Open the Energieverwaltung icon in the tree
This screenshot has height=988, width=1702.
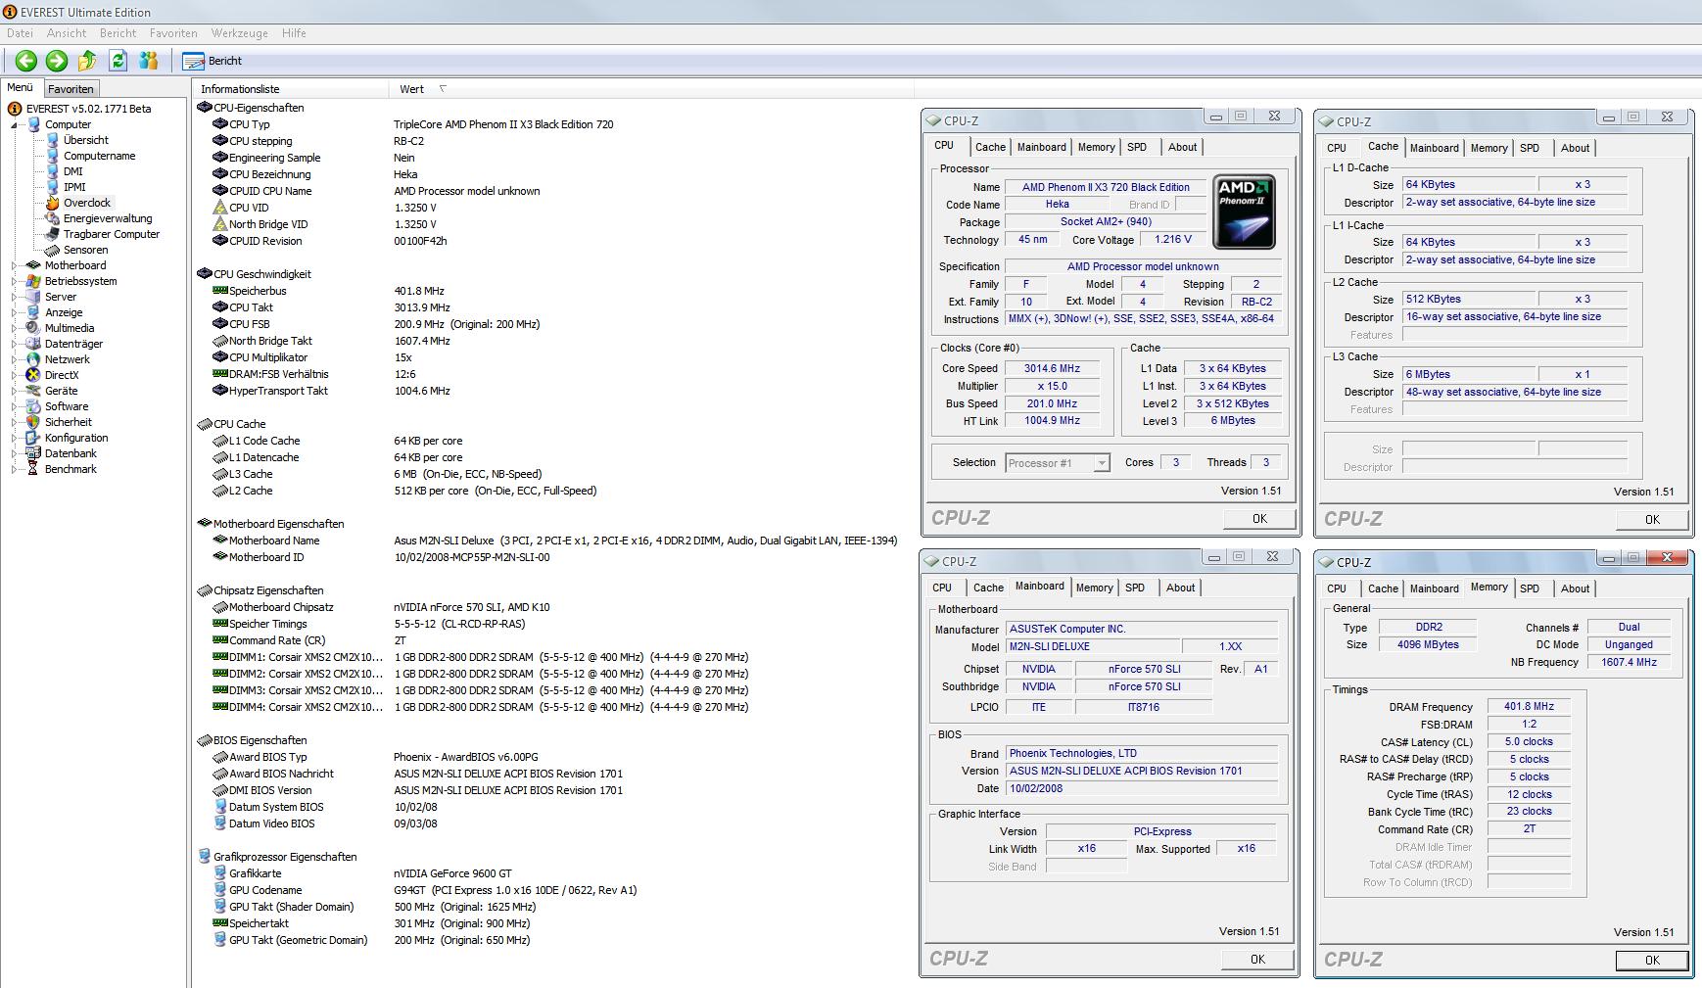[x=53, y=218]
